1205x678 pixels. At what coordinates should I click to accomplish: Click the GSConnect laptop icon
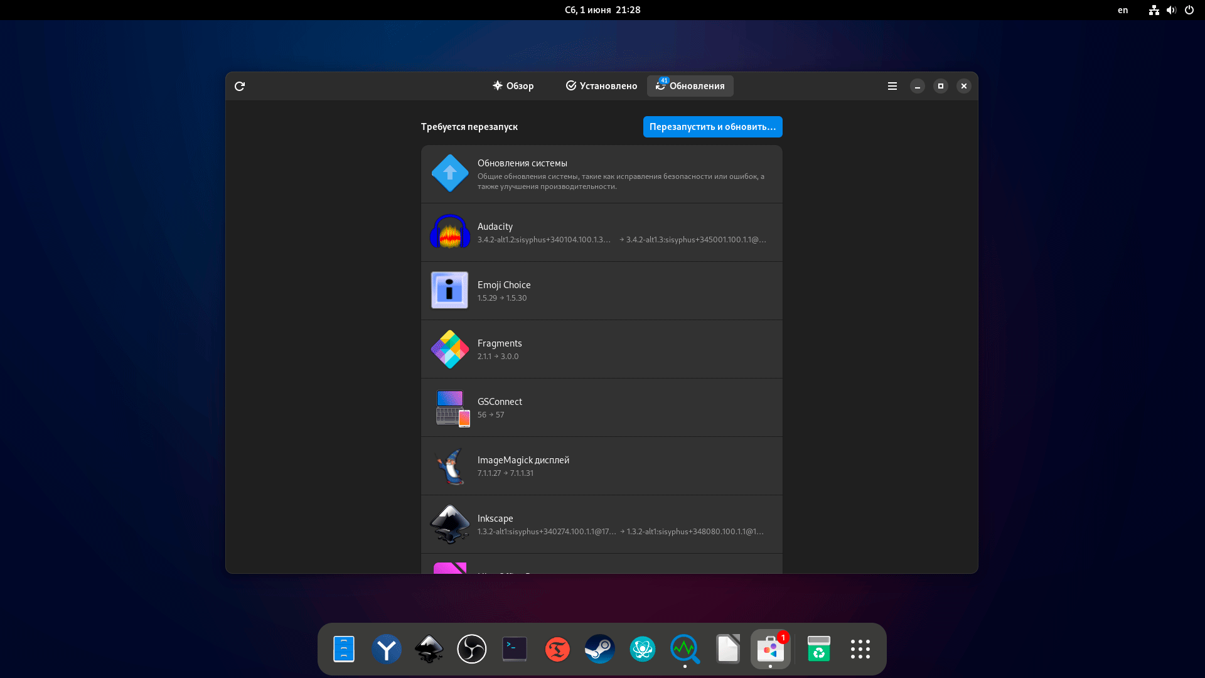click(x=452, y=407)
